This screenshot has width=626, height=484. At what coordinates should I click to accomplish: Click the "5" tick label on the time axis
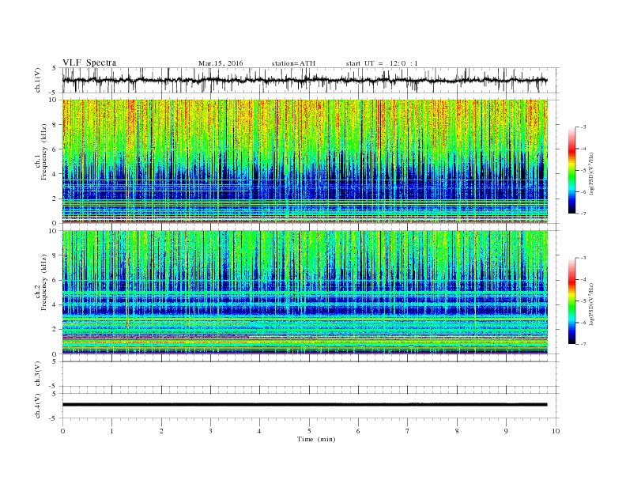point(309,431)
